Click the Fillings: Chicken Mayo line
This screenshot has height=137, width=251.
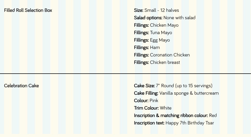tap(156, 25)
